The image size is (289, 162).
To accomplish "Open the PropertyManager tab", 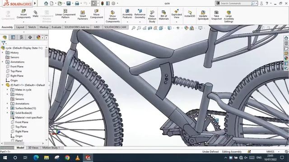I will 13,37.
